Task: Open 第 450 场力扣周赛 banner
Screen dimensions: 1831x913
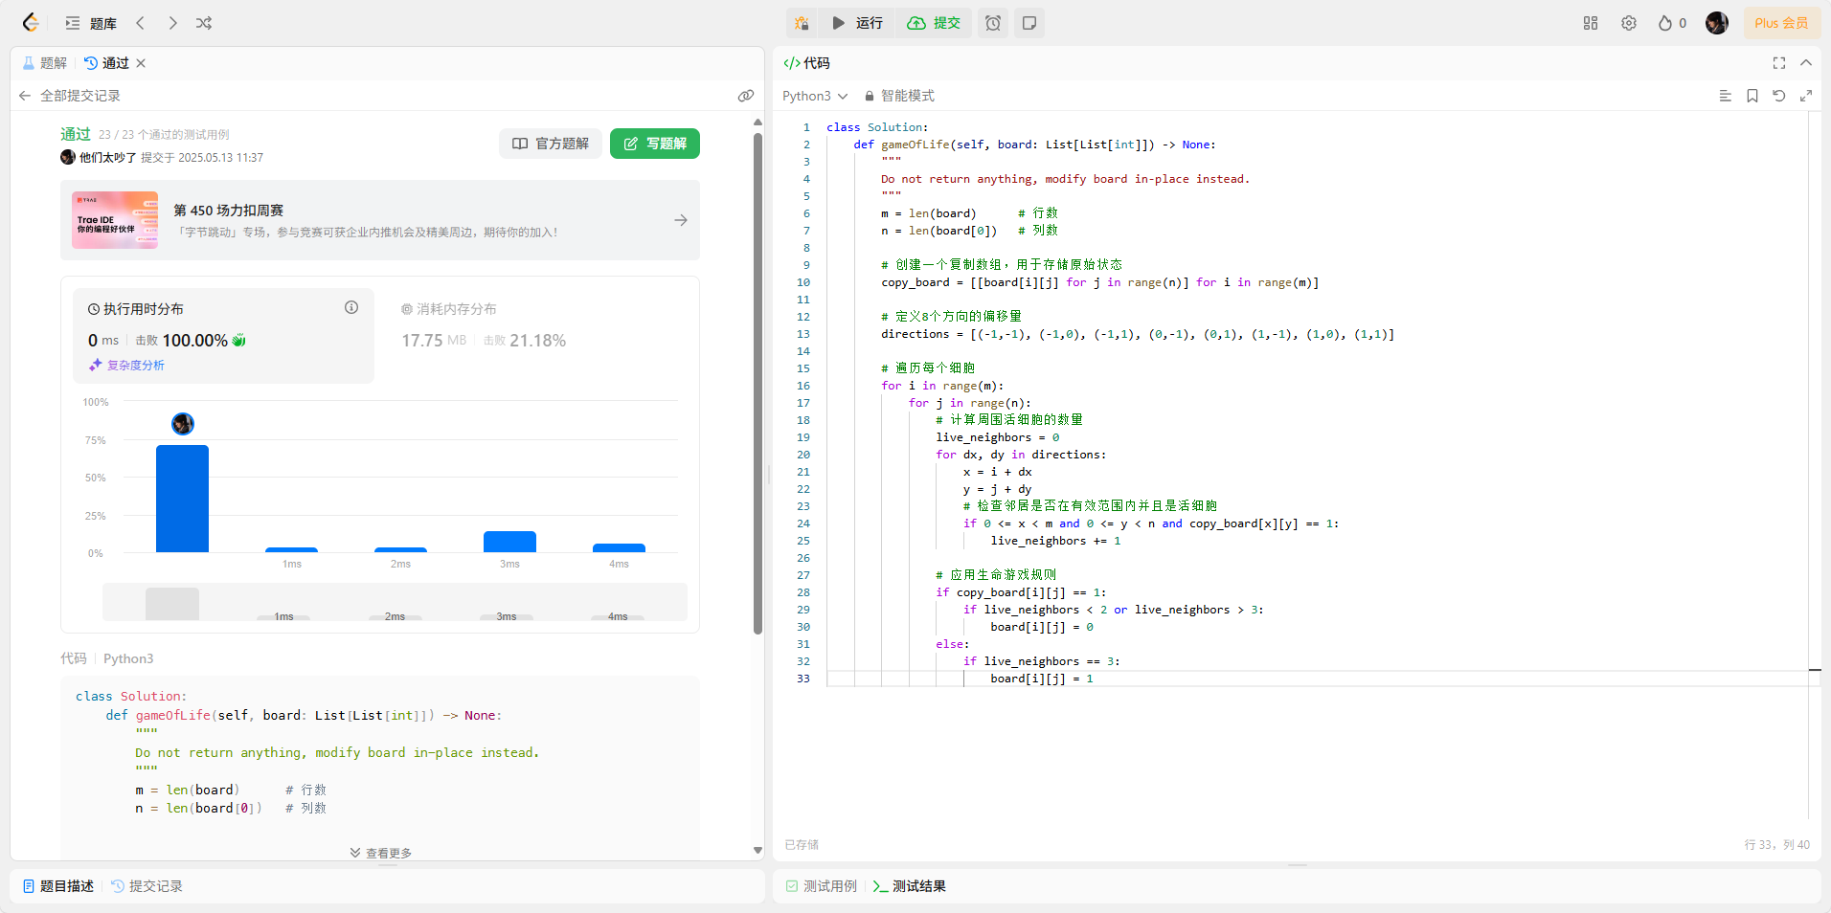Action: 380,220
